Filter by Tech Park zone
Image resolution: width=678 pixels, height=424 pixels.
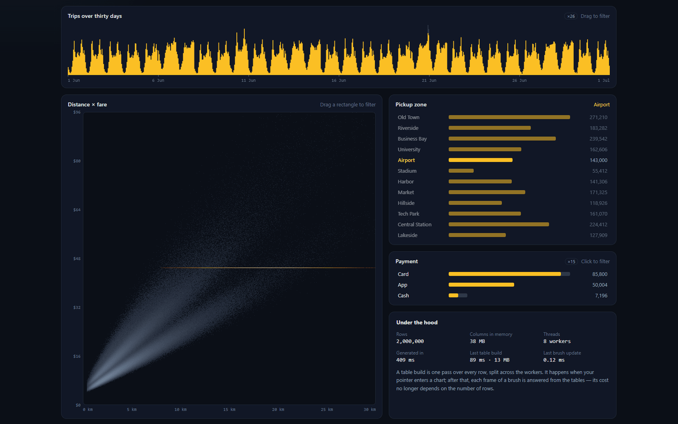coord(502,214)
